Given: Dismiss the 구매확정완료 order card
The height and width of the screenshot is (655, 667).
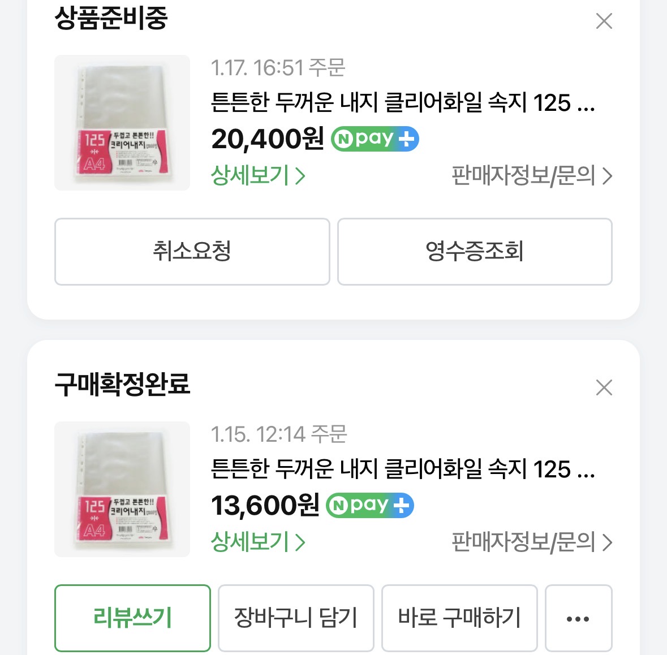Looking at the screenshot, I should [x=604, y=388].
